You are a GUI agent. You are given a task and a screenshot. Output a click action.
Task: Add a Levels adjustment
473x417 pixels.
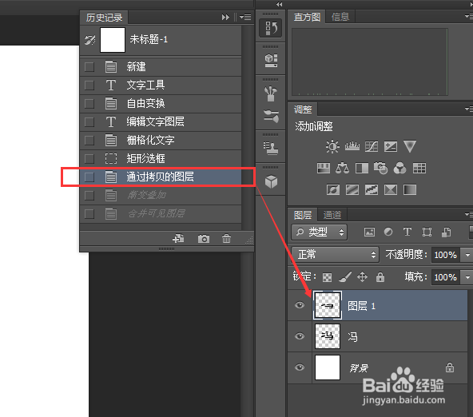click(x=352, y=146)
